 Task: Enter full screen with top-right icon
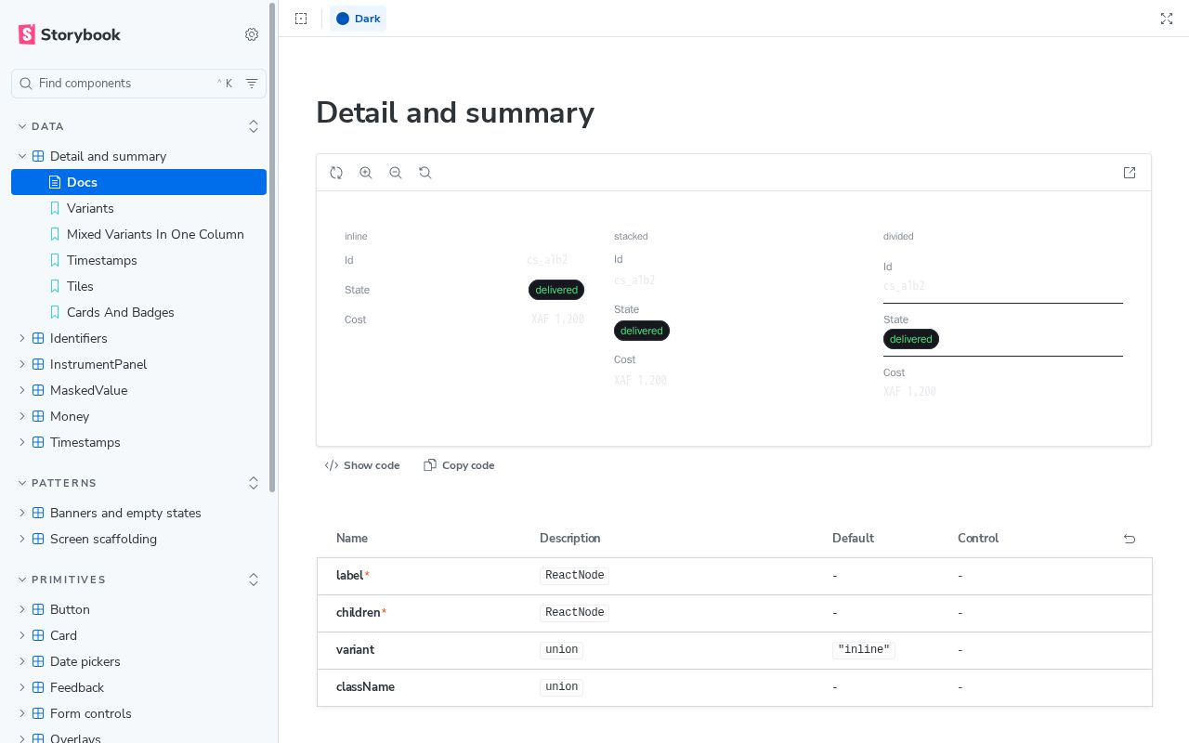tap(1167, 19)
